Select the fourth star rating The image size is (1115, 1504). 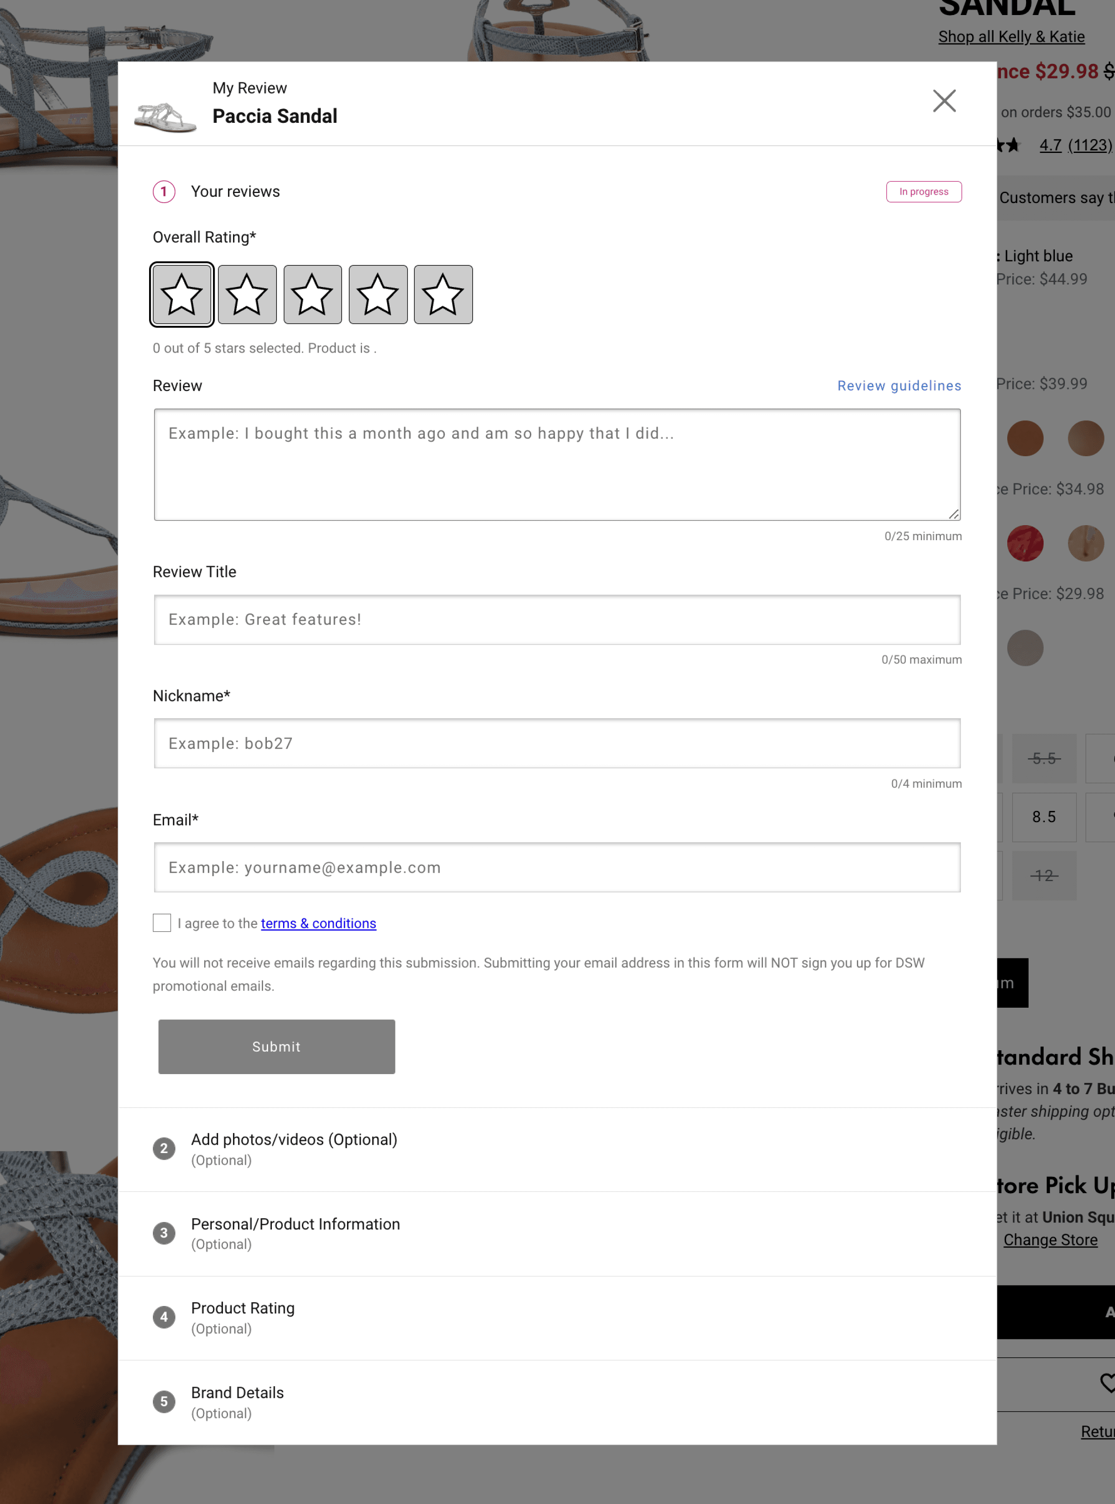coord(378,294)
